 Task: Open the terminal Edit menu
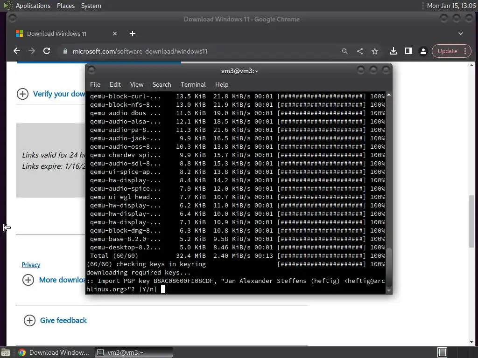(115, 84)
